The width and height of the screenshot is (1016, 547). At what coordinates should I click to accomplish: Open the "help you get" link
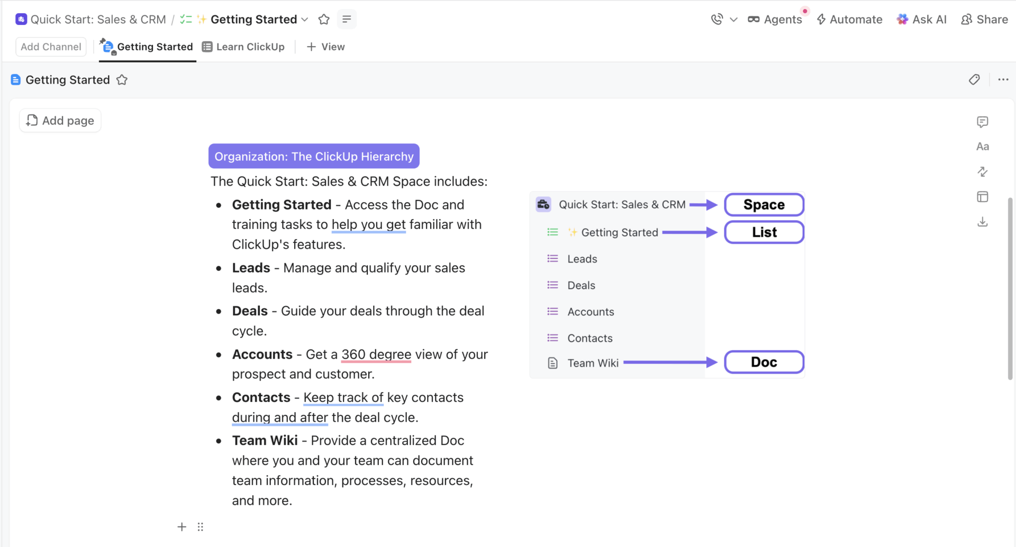368,224
